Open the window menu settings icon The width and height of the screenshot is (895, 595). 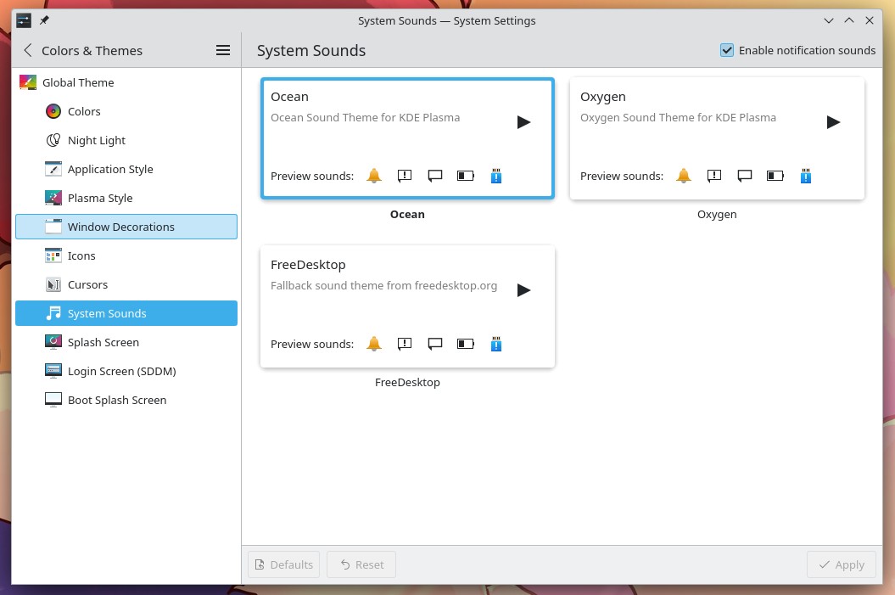pos(24,20)
